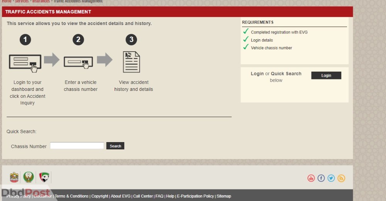Open the Facebook social icon
This screenshot has width=386, height=201.
point(321,178)
